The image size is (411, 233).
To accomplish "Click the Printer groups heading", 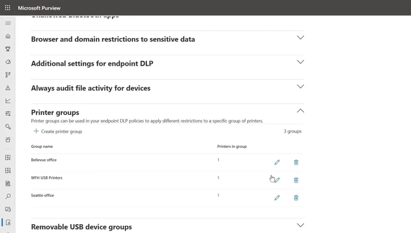I will [55, 113].
